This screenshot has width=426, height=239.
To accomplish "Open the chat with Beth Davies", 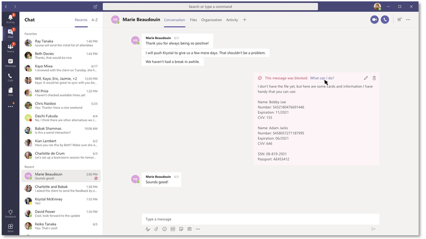I will coord(61,56).
